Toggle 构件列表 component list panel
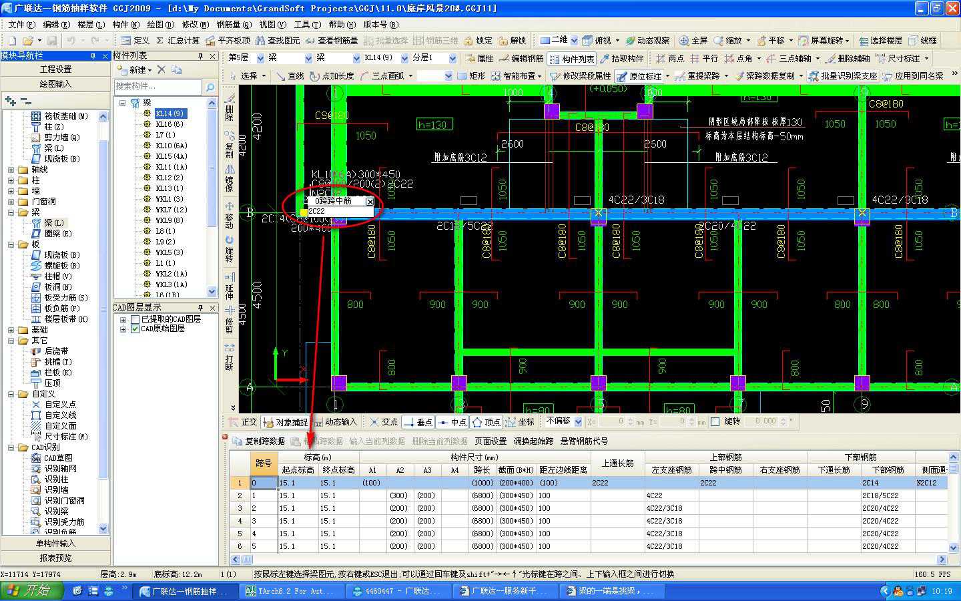Image resolution: width=961 pixels, height=601 pixels. point(572,58)
